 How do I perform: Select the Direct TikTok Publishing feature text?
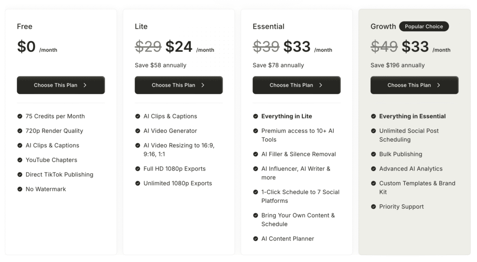pyautogui.click(x=59, y=175)
